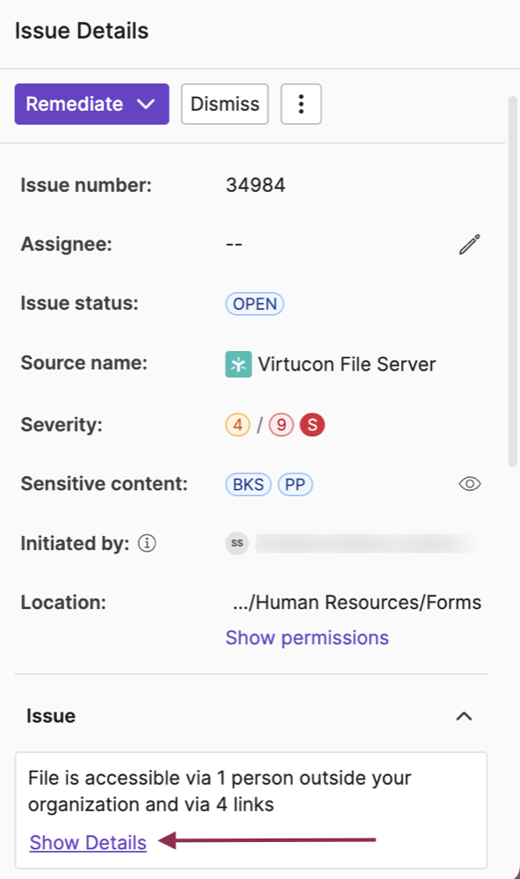This screenshot has width=520, height=879.
Task: Click the Virtucon File Server source icon
Action: pos(238,364)
